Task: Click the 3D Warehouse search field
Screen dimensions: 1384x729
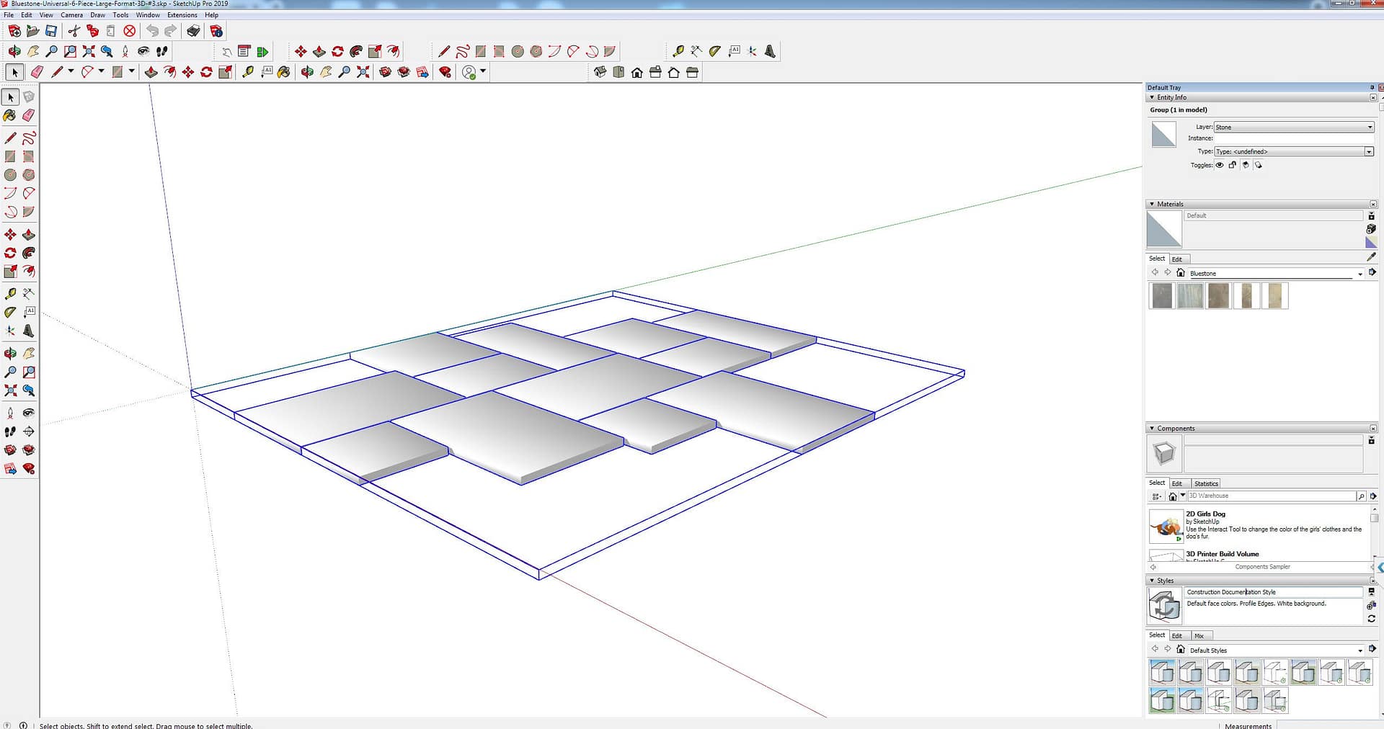Action: [x=1271, y=496]
